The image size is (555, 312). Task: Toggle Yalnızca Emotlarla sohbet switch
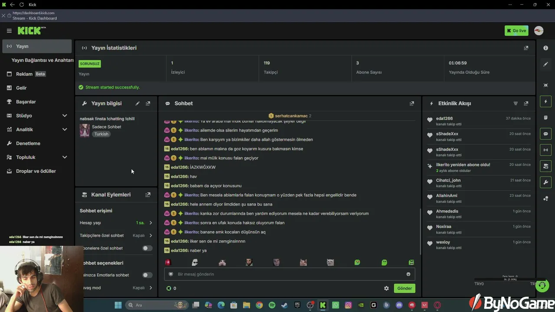pyautogui.click(x=147, y=275)
